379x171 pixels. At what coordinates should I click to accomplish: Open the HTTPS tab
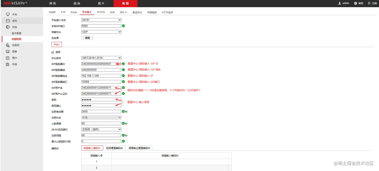click(x=101, y=12)
